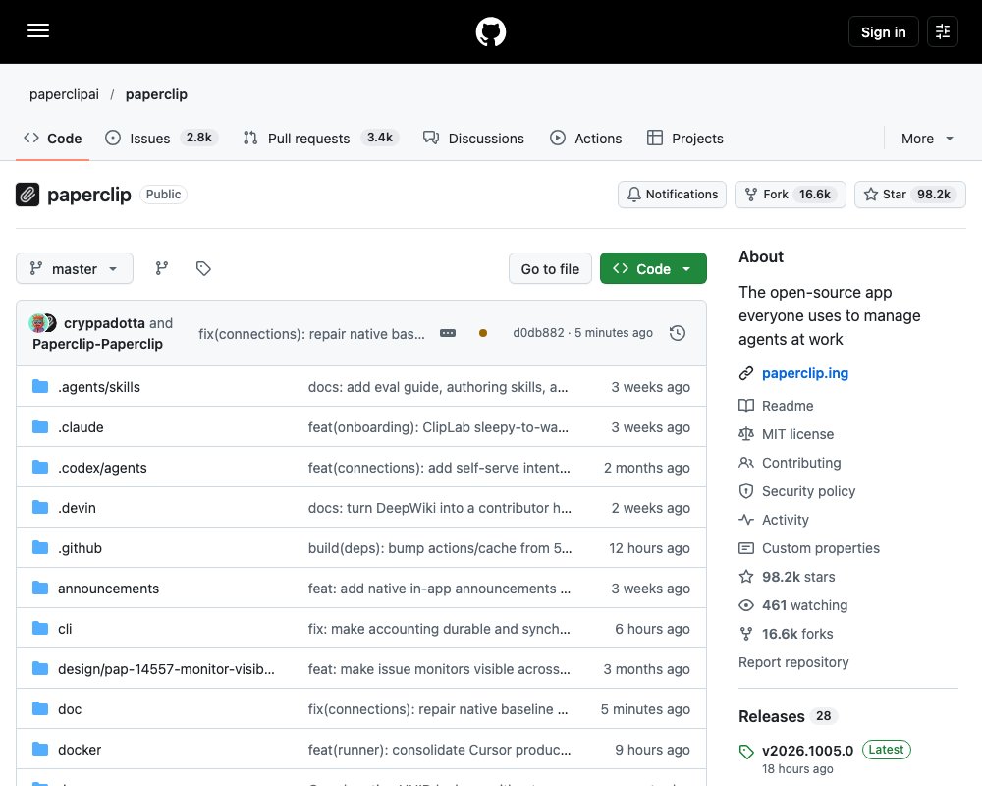The width and height of the screenshot is (982, 786).
Task: Open the paperclip repository breadcrumb link
Action: [156, 94]
